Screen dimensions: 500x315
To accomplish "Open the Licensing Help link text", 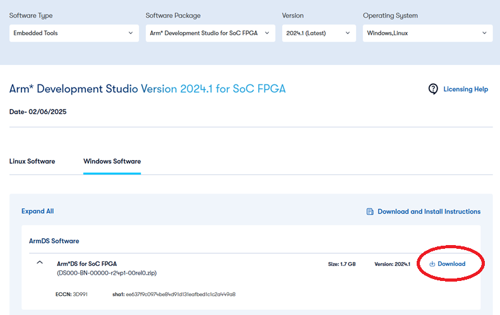I will tap(465, 89).
